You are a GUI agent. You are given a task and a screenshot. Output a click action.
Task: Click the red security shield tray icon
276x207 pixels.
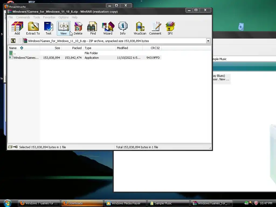tap(256, 203)
